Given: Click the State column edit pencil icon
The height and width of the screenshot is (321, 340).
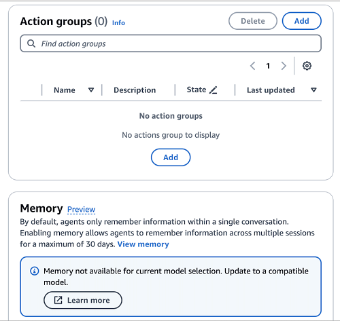Looking at the screenshot, I should [213, 90].
